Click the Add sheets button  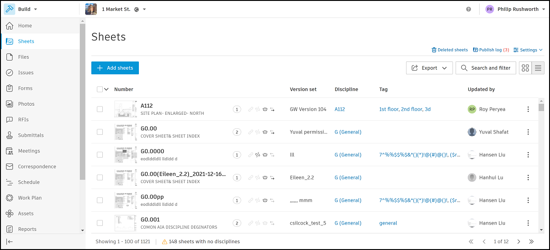point(115,68)
